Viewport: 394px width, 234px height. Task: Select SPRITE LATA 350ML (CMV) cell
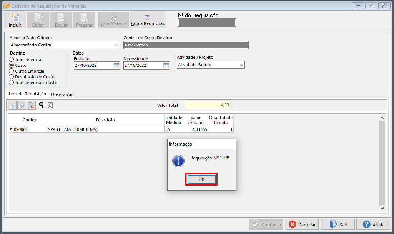pyautogui.click(x=106, y=129)
